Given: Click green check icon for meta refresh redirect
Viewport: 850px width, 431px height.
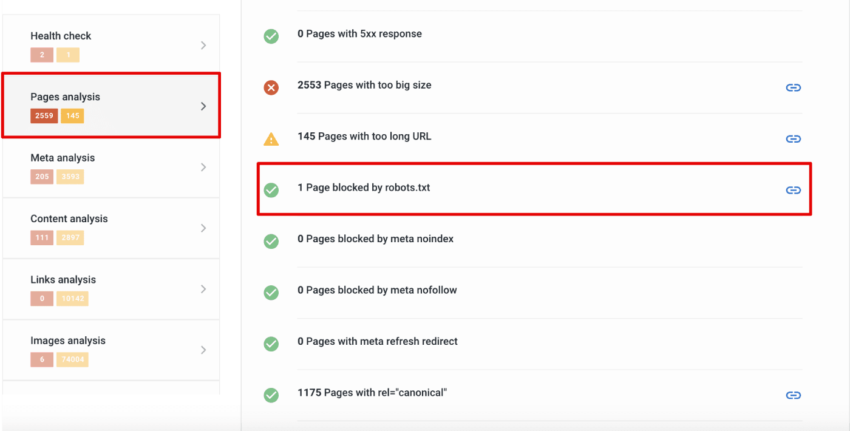Looking at the screenshot, I should (x=271, y=344).
